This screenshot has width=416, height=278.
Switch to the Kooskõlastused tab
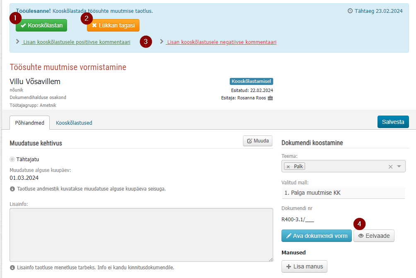point(74,123)
